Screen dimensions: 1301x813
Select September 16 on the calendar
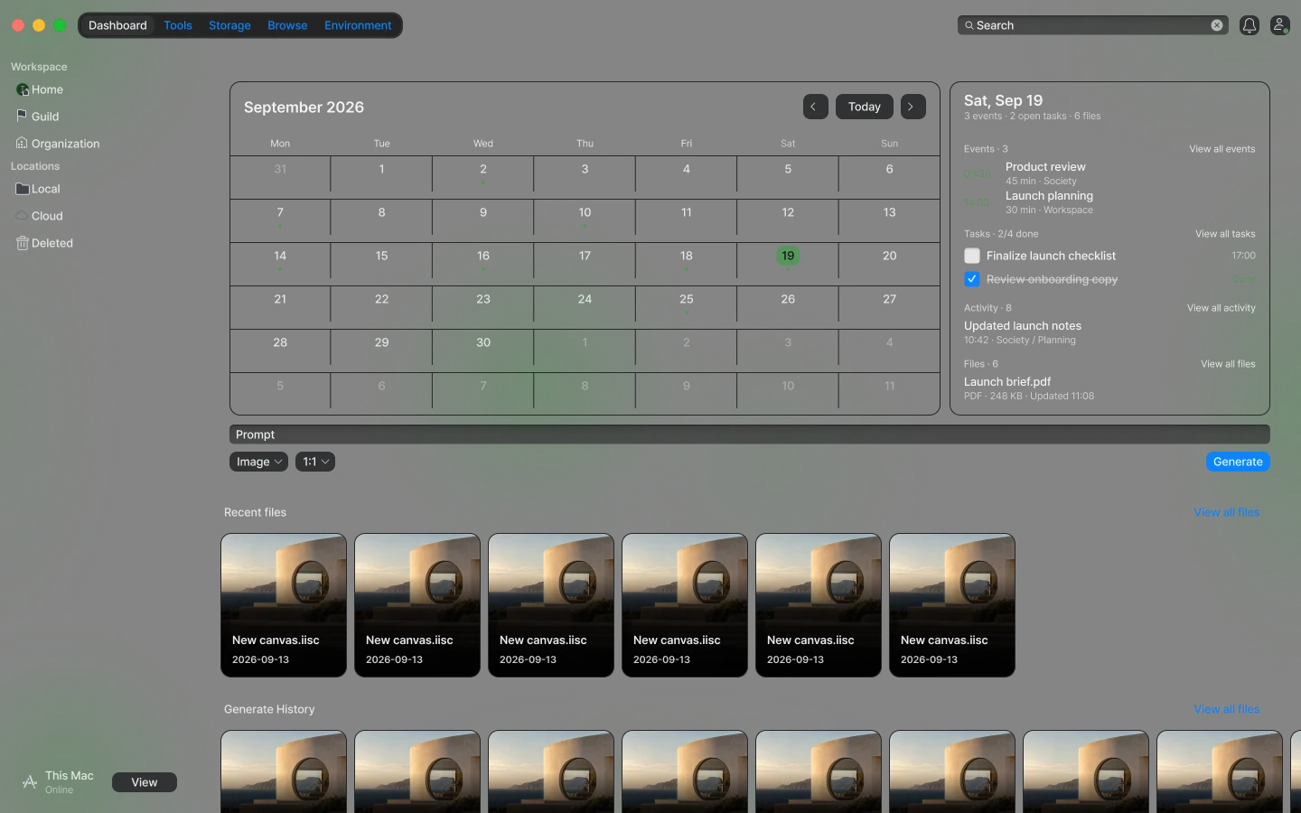click(x=483, y=264)
